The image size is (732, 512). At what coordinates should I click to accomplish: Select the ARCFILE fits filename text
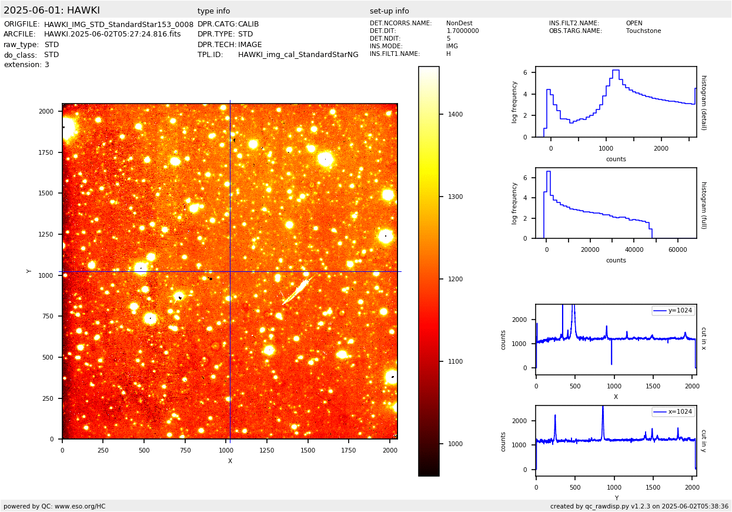click(112, 34)
